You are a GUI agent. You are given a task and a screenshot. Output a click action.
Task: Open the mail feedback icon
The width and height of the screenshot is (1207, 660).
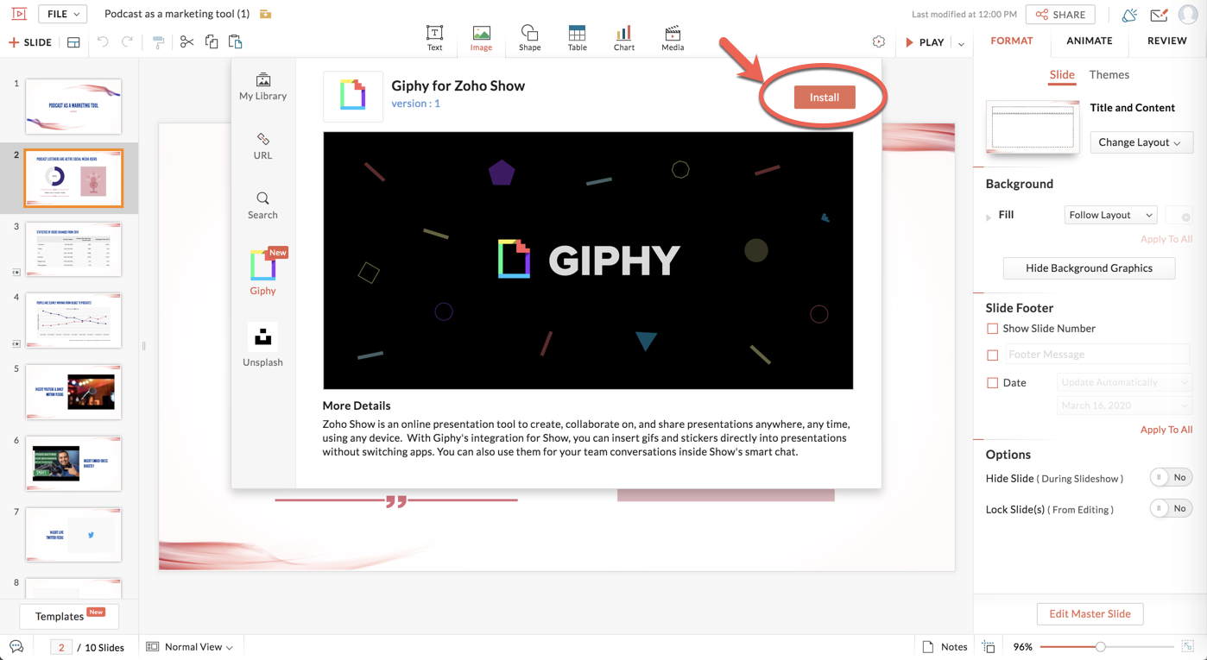[x=1159, y=15]
